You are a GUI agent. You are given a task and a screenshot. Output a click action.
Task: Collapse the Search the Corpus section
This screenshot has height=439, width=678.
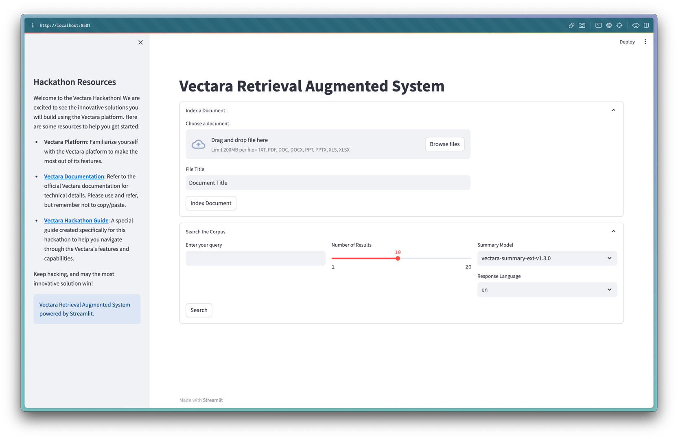click(x=613, y=231)
